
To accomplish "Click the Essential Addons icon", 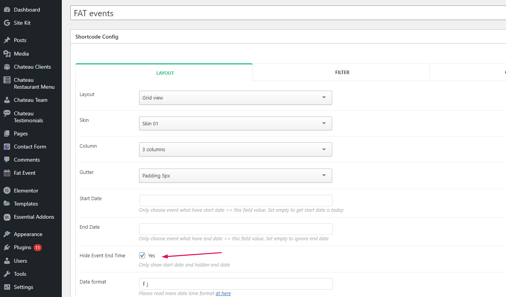I will tap(7, 217).
